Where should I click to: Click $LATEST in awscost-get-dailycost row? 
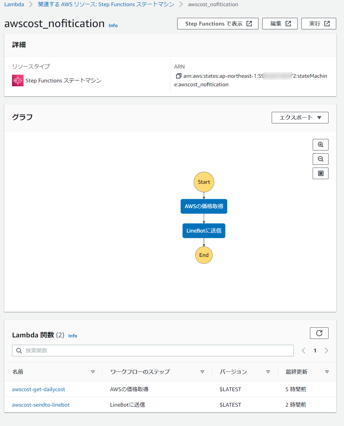230,389
